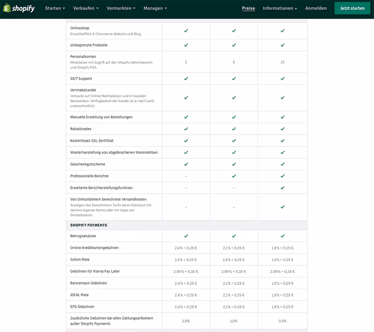Click checkmark in Erweiterte Berichterstellungsfunktion row
This screenshot has height=332, width=374.
(283, 188)
